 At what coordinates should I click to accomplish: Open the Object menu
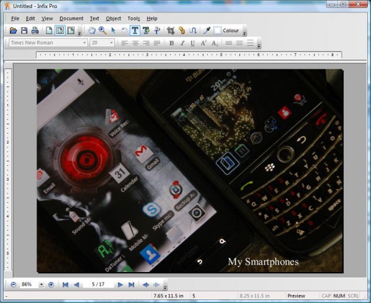[113, 19]
